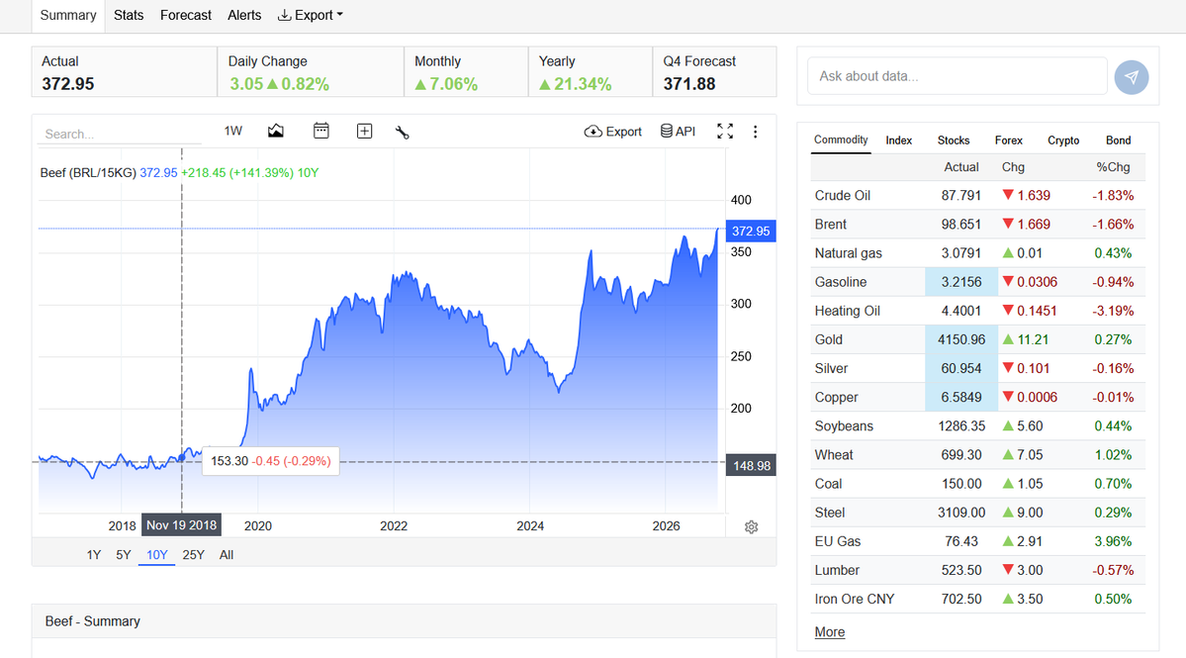Screen dimensions: 1186x658
Task: Open the Gold commodity link
Action: (x=828, y=339)
